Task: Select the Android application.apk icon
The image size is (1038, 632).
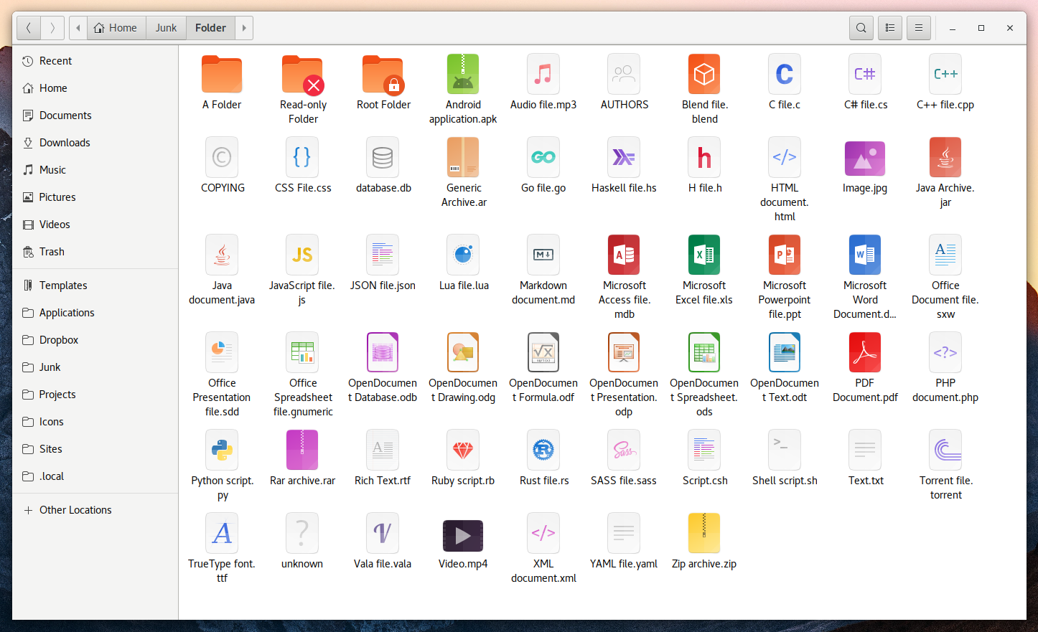Action: coord(463,74)
